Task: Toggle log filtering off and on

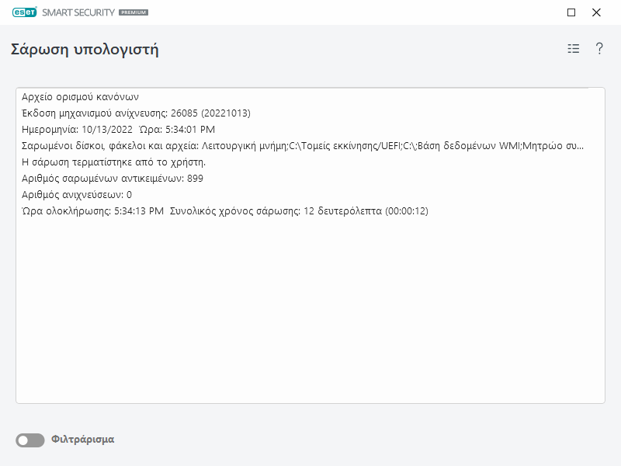Action: 29,439
